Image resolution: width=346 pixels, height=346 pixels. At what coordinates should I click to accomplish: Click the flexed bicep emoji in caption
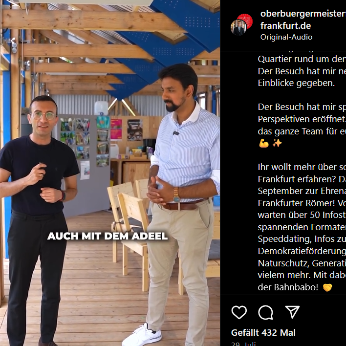(x=264, y=143)
